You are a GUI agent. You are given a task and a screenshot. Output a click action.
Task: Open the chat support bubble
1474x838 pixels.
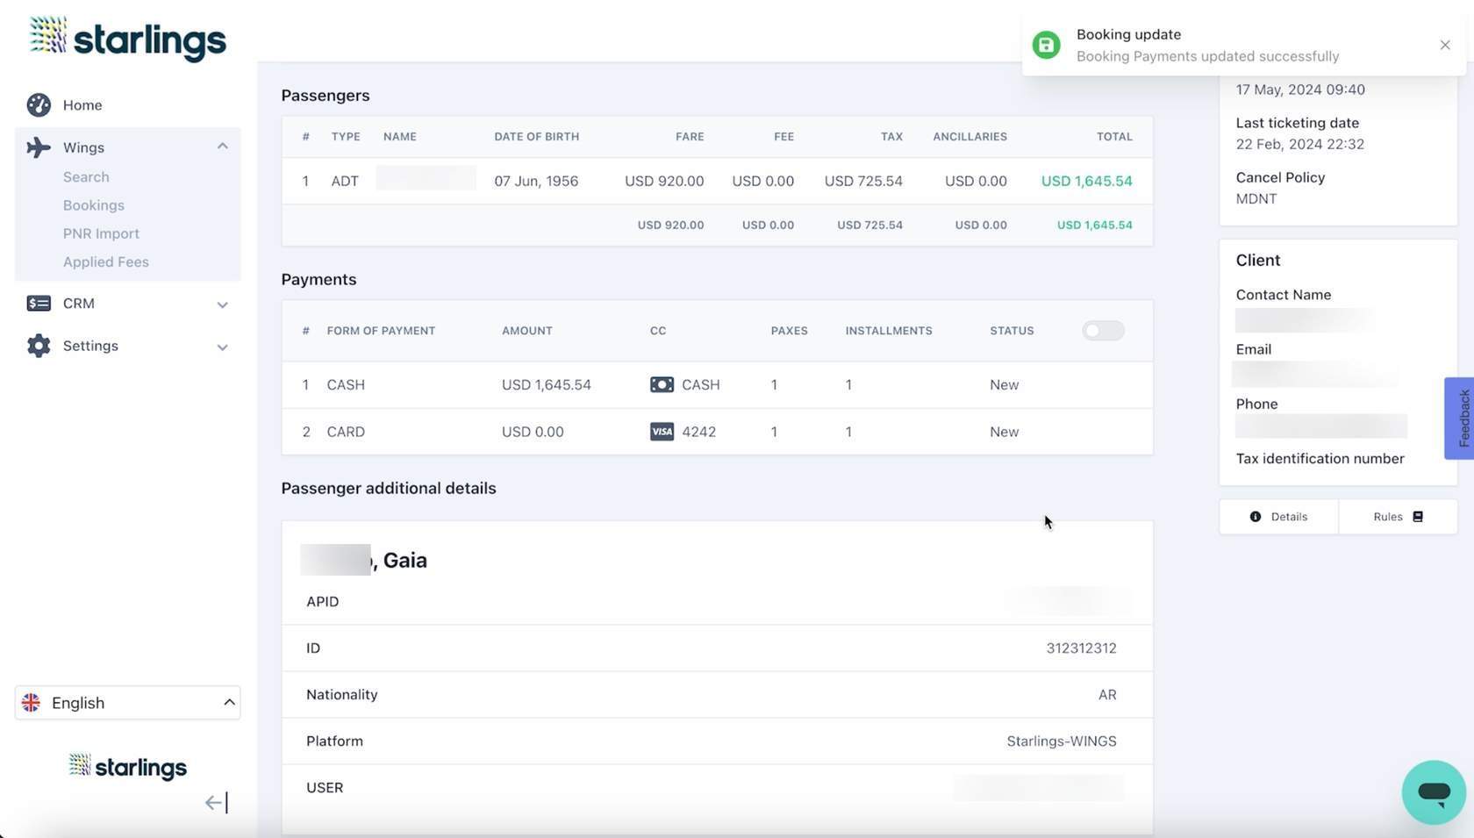tap(1434, 792)
